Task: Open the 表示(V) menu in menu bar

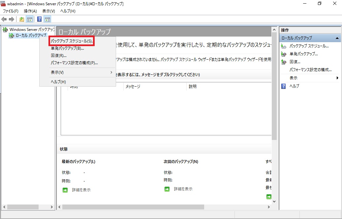Action: tap(48, 11)
